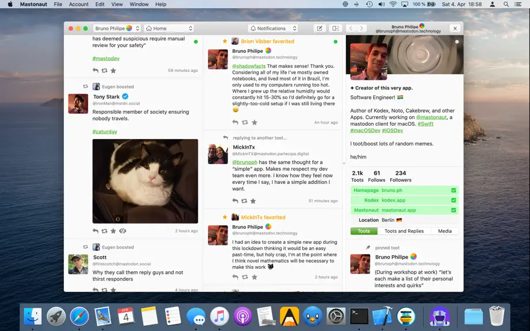Image resolution: width=530 pixels, height=331 pixels.
Task: Open the #mastodev hashtag link
Action: click(x=106, y=59)
